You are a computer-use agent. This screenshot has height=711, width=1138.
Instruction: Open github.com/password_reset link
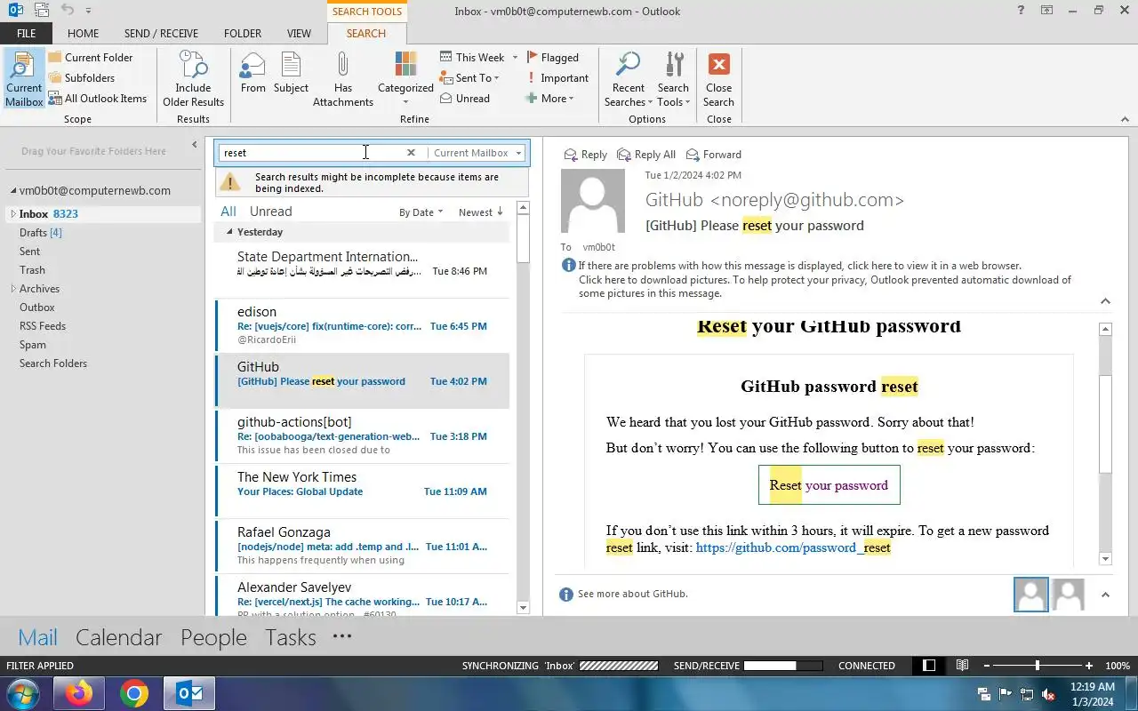793,547
